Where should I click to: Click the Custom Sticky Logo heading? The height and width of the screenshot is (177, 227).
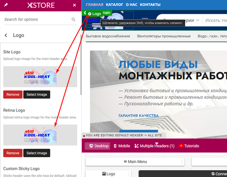(21, 169)
